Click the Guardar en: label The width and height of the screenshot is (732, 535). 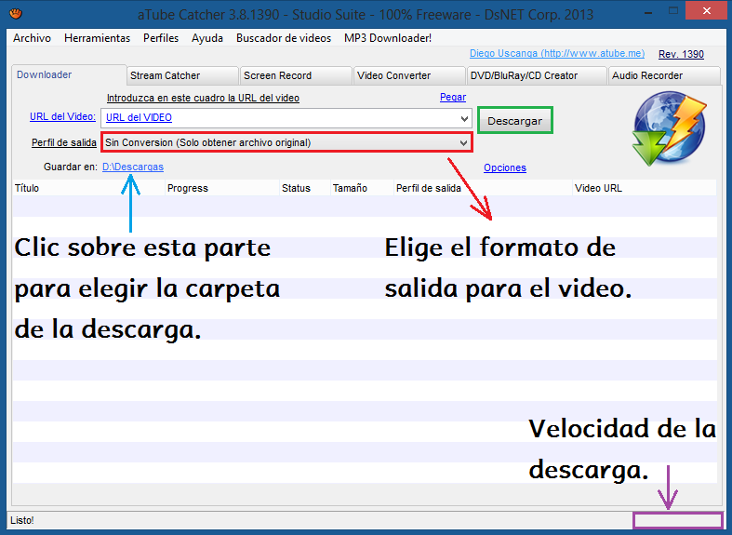point(71,167)
